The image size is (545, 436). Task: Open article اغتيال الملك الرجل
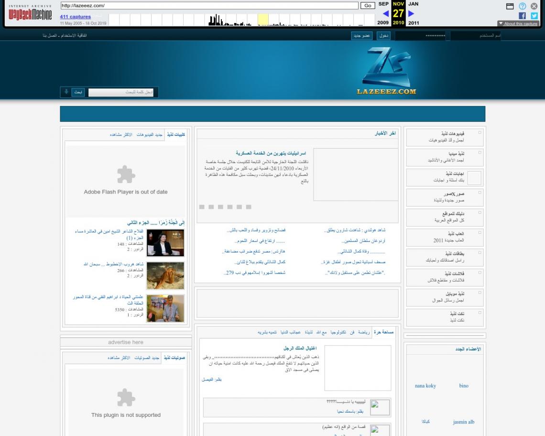pyautogui.click(x=300, y=348)
